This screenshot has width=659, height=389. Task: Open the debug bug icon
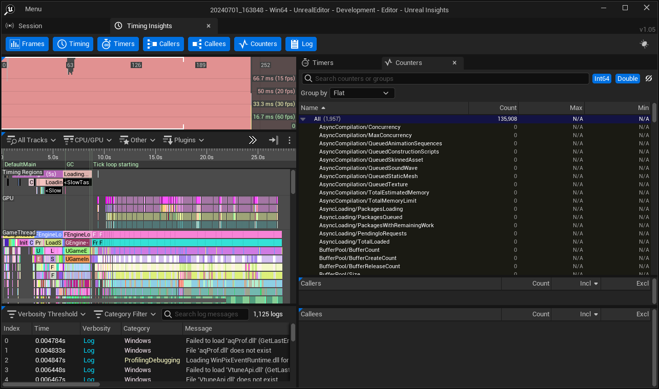pos(644,44)
